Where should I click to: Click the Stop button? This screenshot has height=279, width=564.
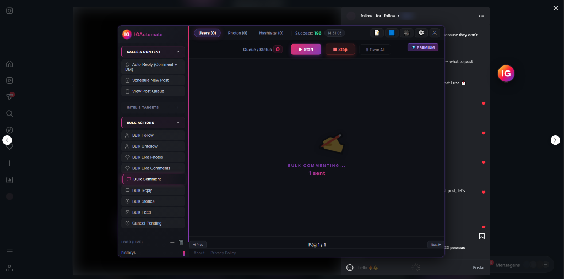click(340, 50)
